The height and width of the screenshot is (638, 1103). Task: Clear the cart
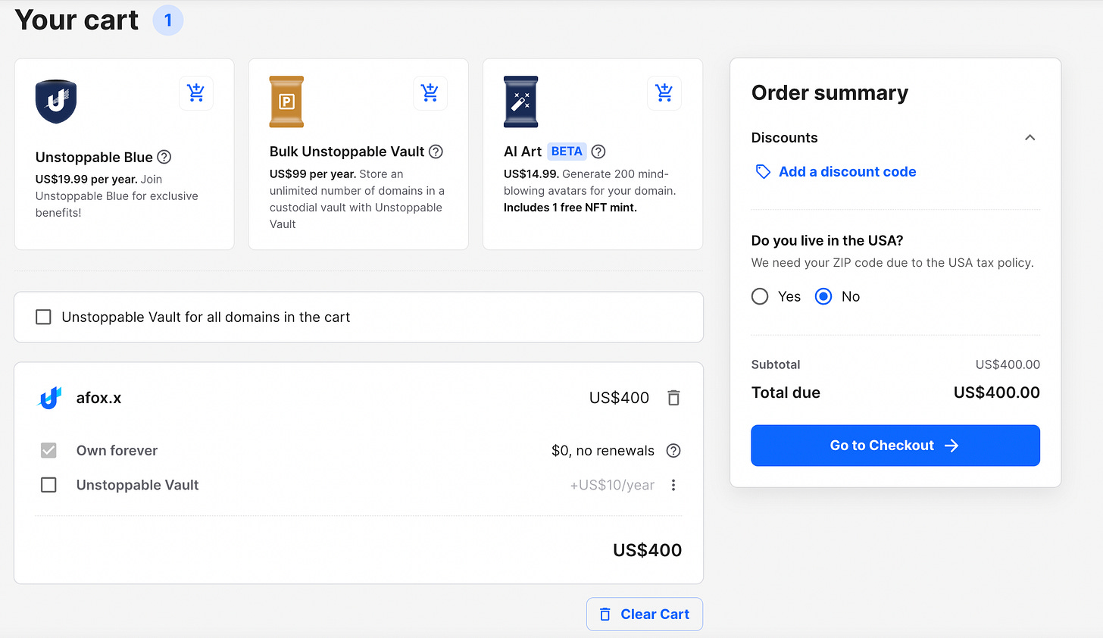(x=645, y=615)
